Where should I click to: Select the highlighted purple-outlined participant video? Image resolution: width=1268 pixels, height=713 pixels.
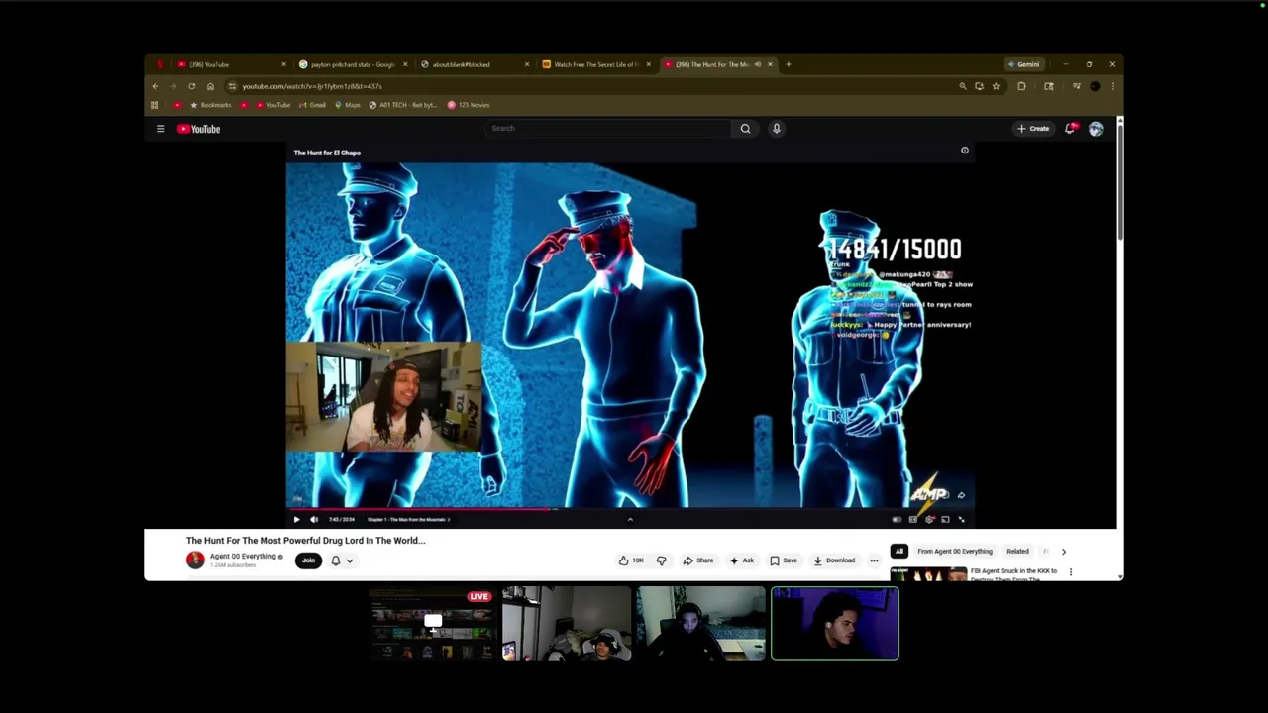pyautogui.click(x=835, y=624)
